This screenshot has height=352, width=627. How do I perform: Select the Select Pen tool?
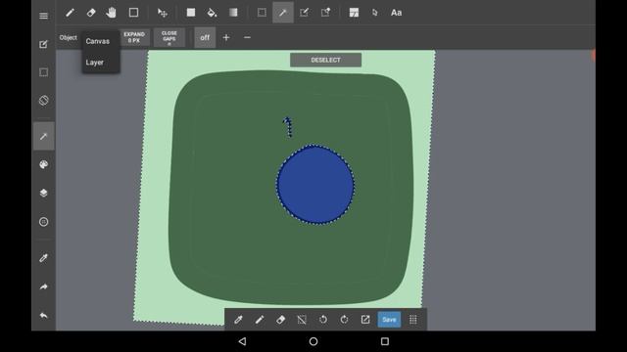[x=305, y=13]
